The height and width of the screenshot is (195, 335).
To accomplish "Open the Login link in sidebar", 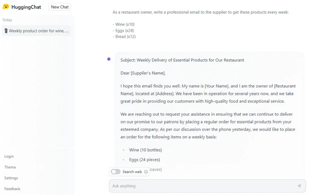I will coord(9,156).
